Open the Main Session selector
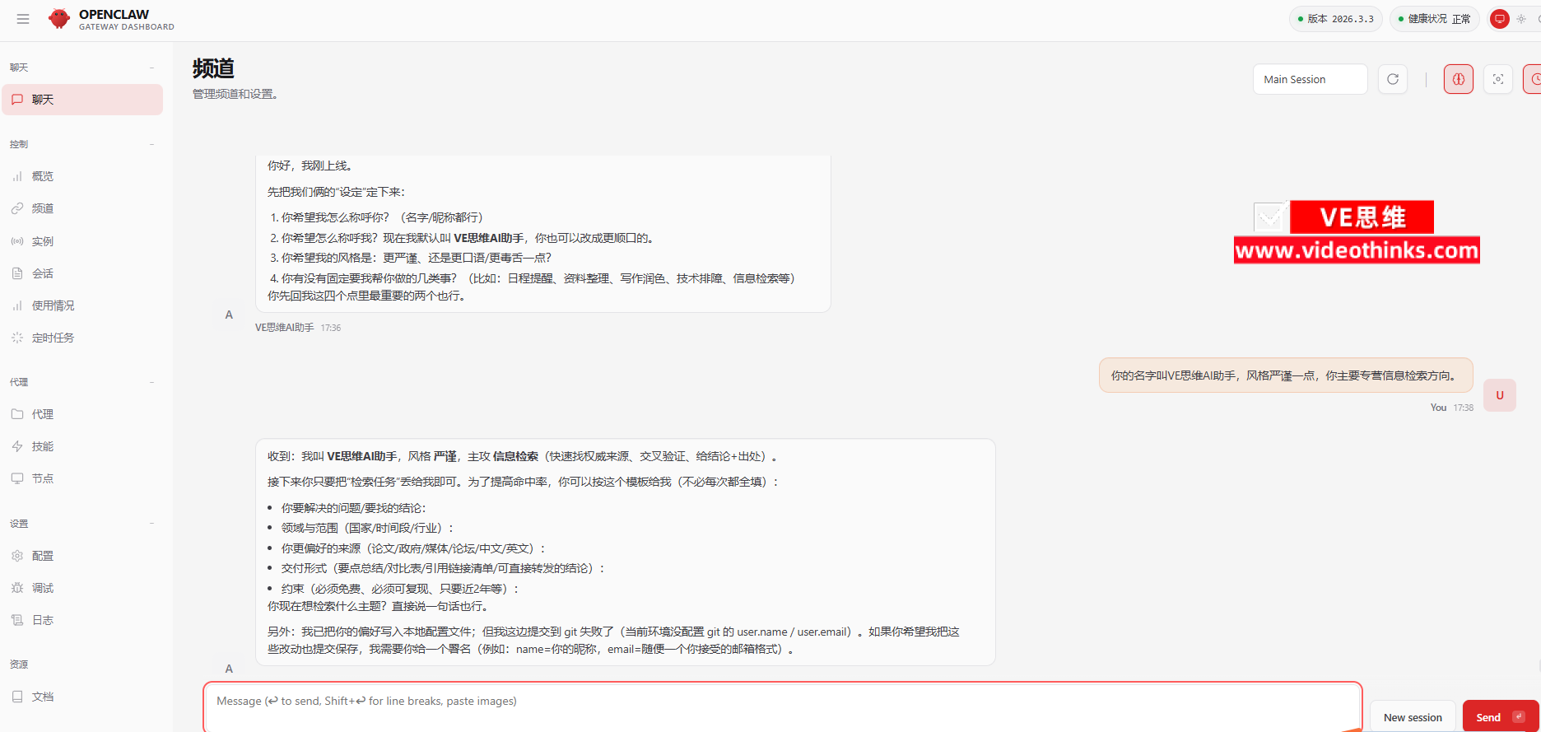The height and width of the screenshot is (732, 1541). coord(1310,79)
